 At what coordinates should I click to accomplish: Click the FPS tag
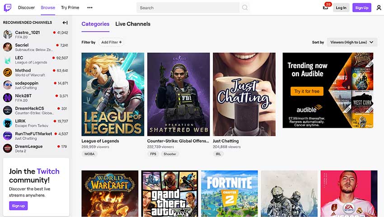[x=153, y=154]
